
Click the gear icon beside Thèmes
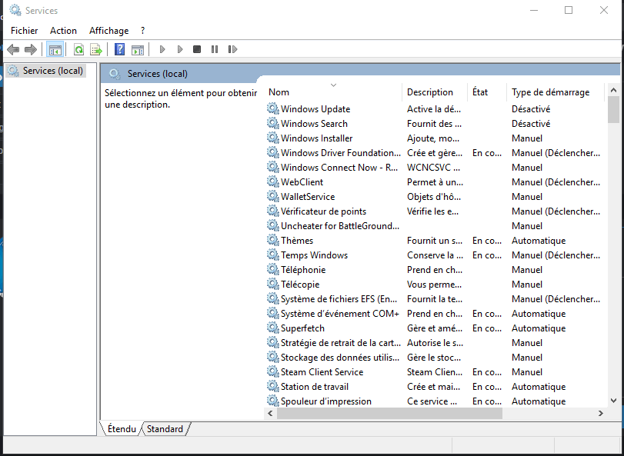272,240
